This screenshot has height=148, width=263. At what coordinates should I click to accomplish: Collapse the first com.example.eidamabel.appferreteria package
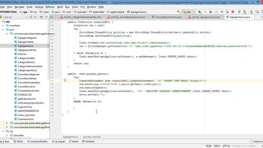[x=7, y=34]
